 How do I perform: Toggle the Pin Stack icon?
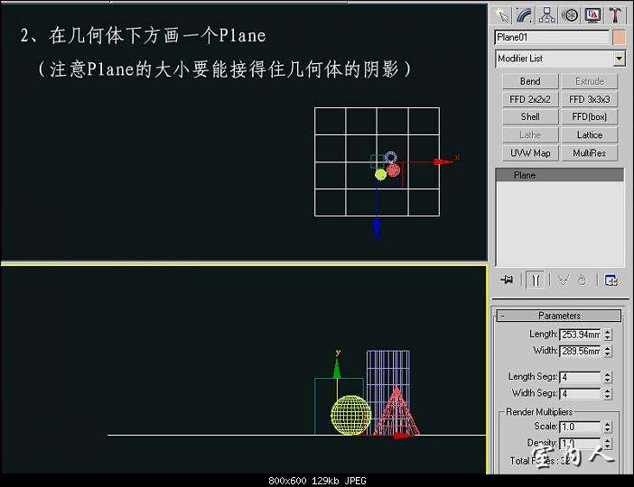click(x=507, y=280)
